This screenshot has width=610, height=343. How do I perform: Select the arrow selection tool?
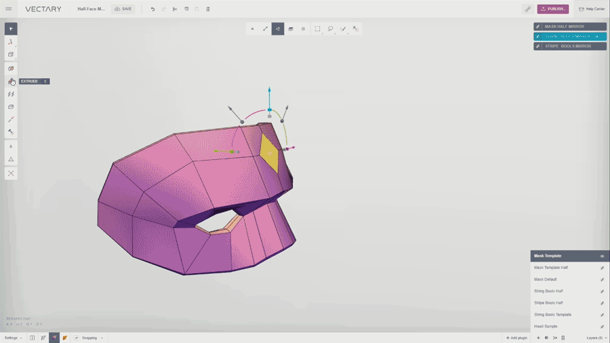pos(11,28)
